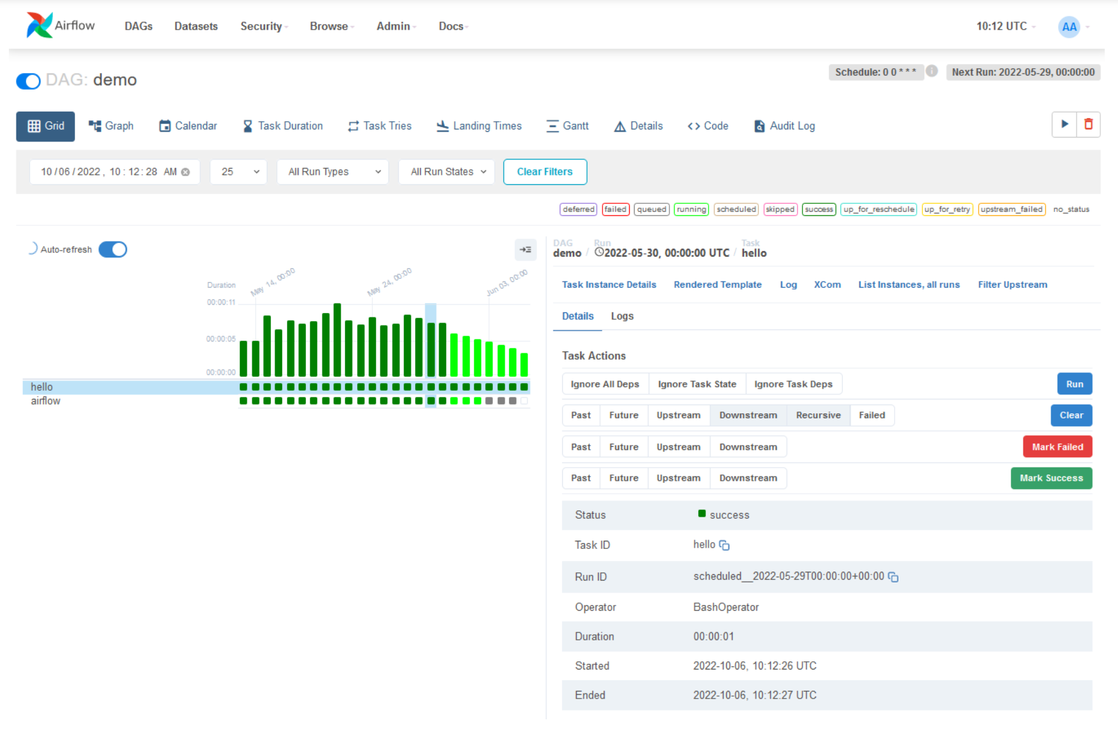
Task: Open the Logs tab
Action: [x=621, y=316]
